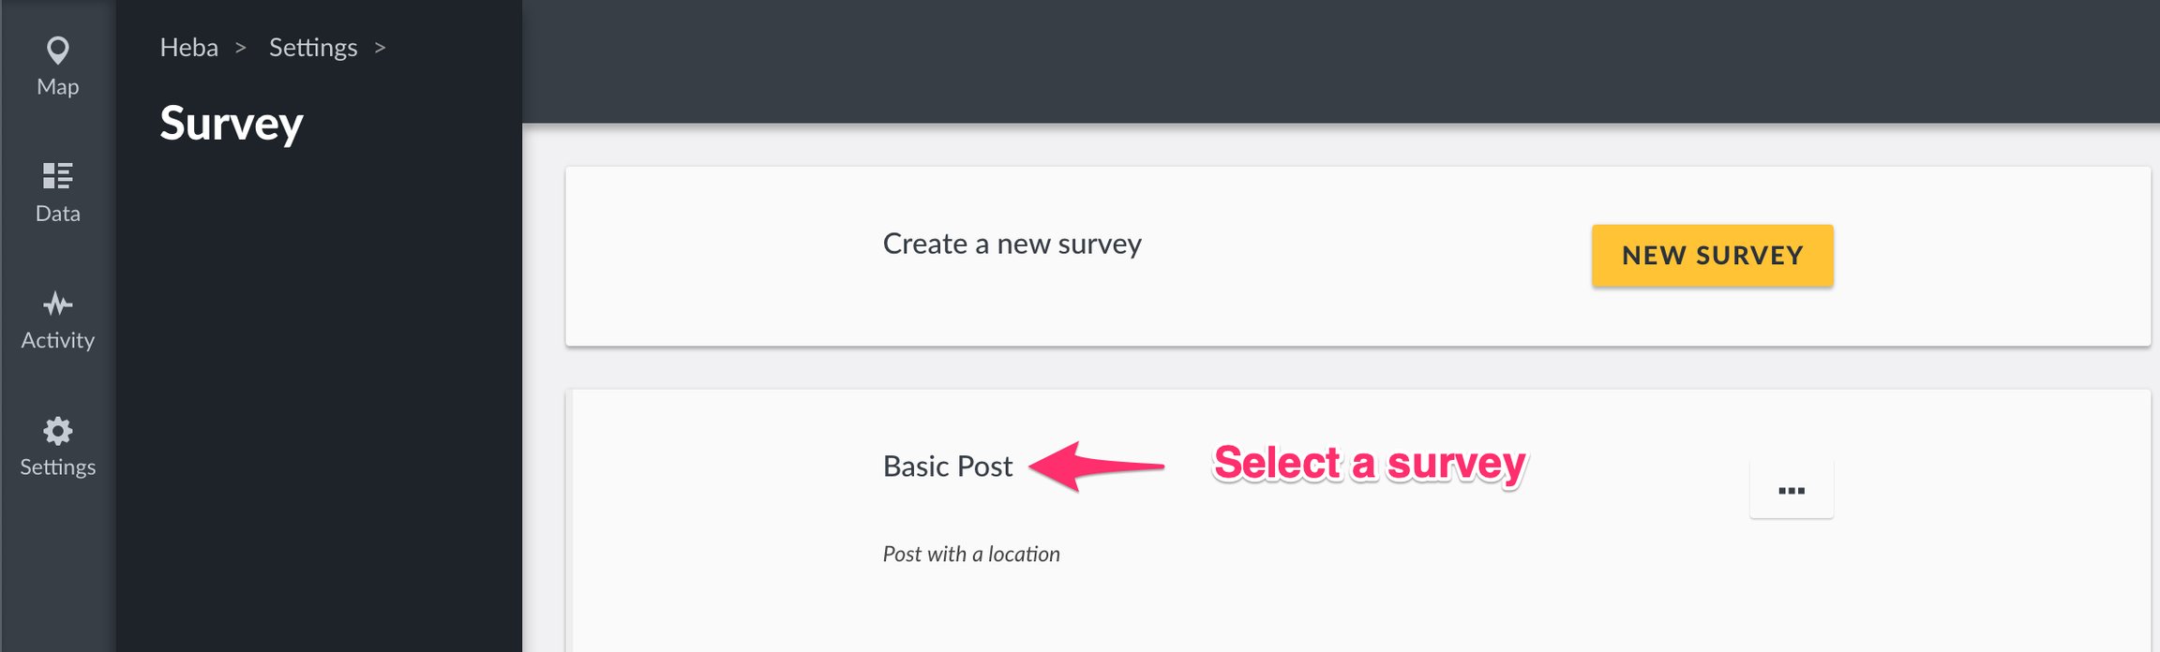Click the Activity label in sidebar

[x=58, y=340]
